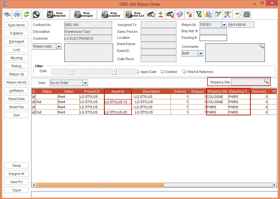The image size is (280, 199).
Task: Toggle the Deleted checkbox
Action: pos(162,72)
